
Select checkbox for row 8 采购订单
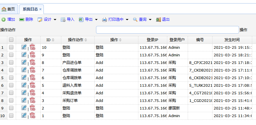pos(11,100)
